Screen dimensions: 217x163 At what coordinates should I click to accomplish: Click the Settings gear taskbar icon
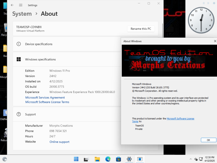pos(129,159)
